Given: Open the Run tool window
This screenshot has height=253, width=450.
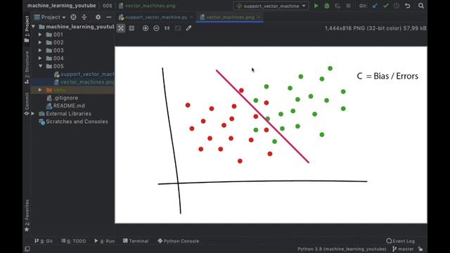Looking at the screenshot, I should click(104, 241).
